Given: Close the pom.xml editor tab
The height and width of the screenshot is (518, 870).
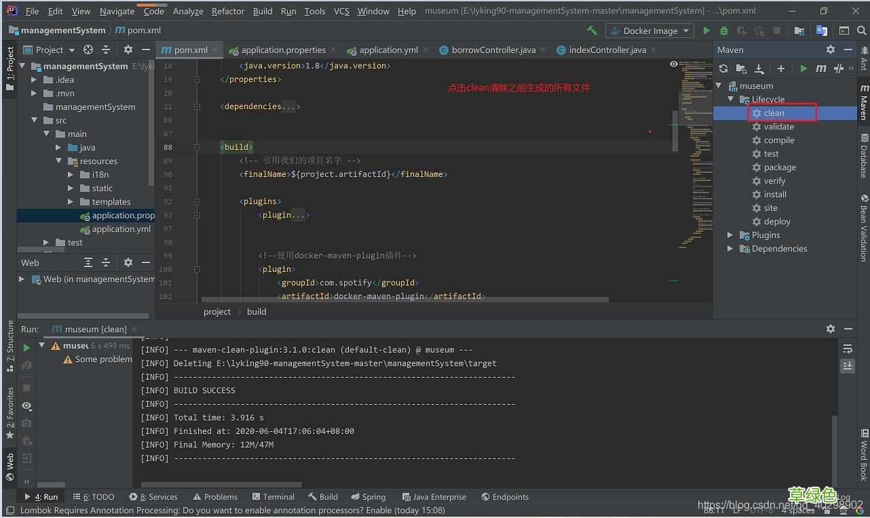Looking at the screenshot, I should tap(215, 49).
